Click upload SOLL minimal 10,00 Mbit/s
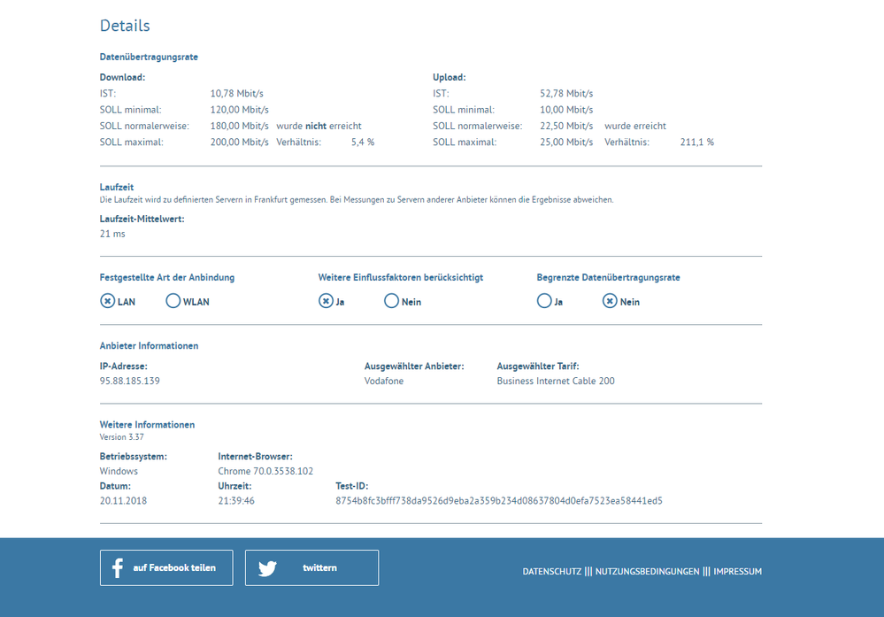Viewport: 884px width, 617px height. (566, 110)
